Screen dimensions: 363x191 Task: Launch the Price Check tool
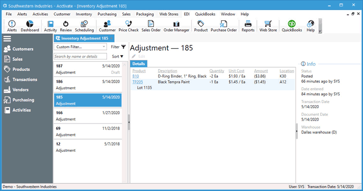click(128, 26)
